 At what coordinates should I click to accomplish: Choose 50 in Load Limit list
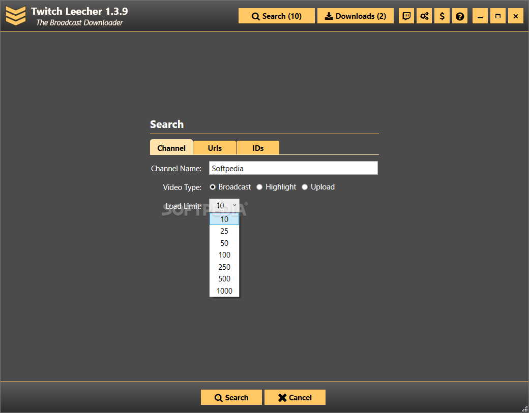(224, 243)
